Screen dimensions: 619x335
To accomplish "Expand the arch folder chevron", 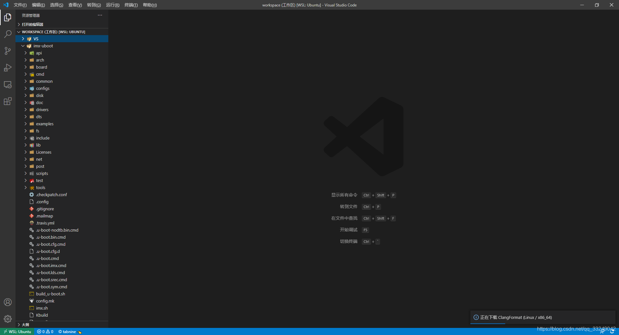I will pyautogui.click(x=25, y=60).
